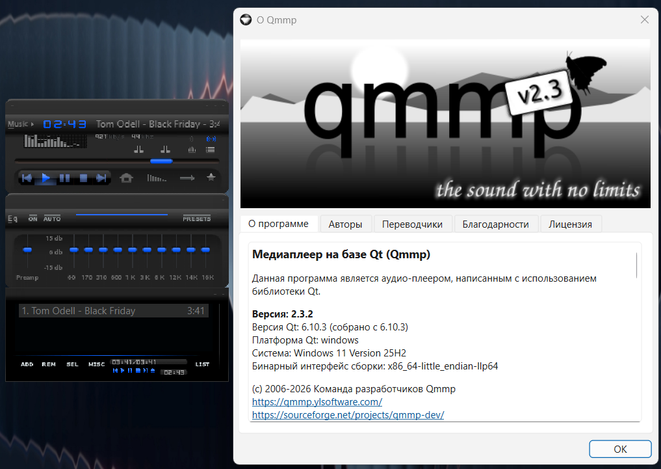Viewport: 661px width, 469px height.
Task: Toggle equalizer AUTO button
Action: point(52,219)
